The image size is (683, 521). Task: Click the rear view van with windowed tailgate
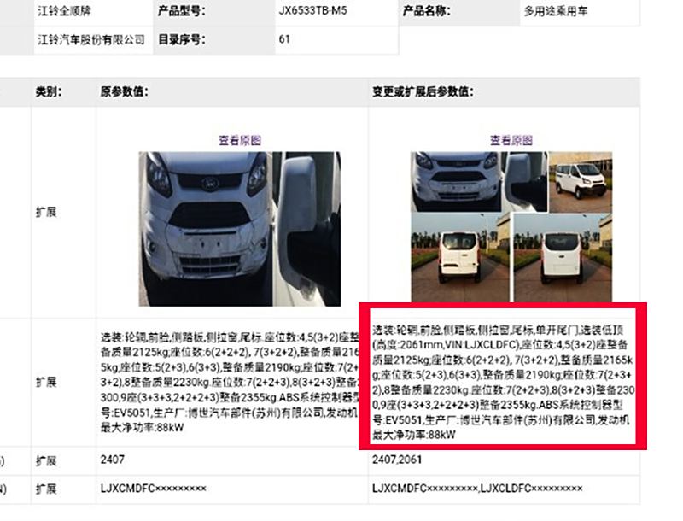click(459, 257)
